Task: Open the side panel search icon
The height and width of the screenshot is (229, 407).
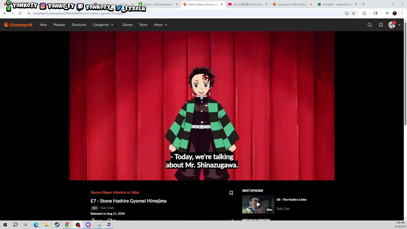Action: pyautogui.click(x=376, y=13)
